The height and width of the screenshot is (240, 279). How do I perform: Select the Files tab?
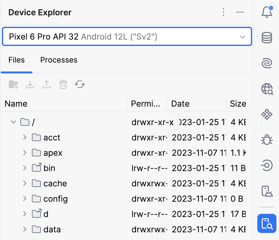(x=17, y=60)
